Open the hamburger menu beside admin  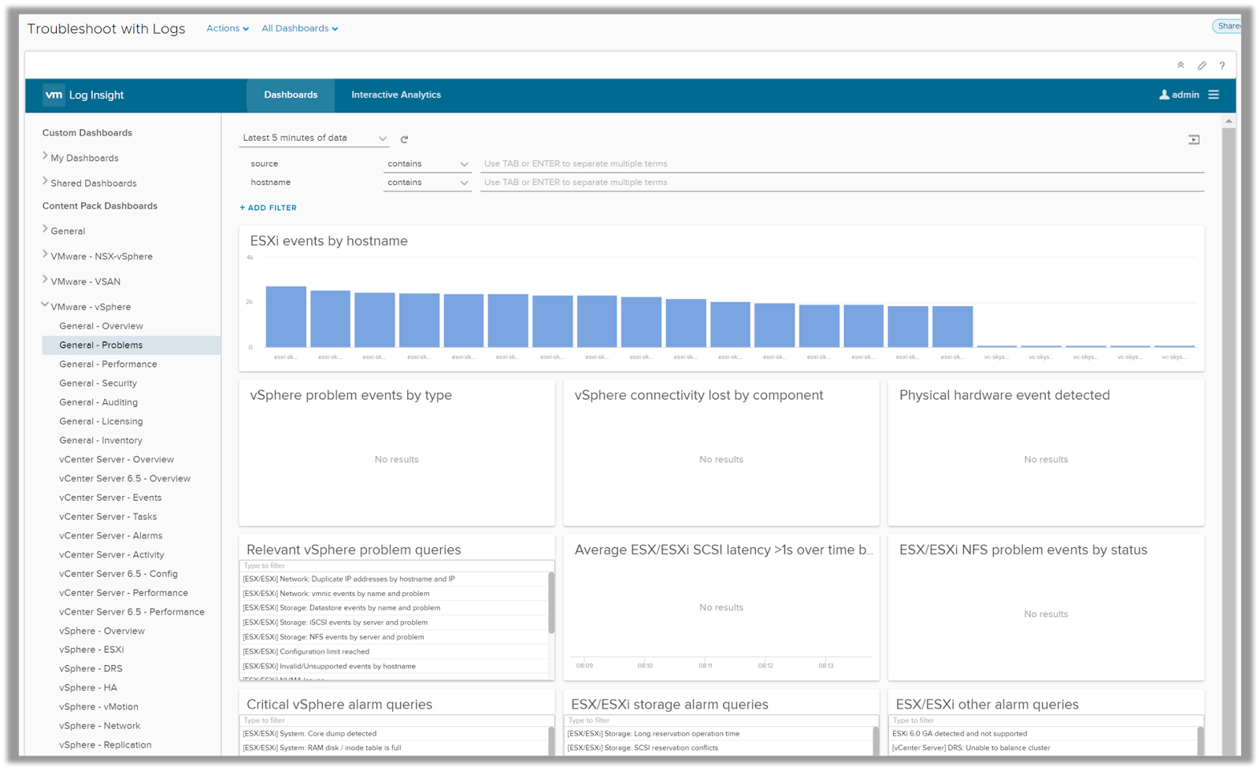pos(1214,94)
